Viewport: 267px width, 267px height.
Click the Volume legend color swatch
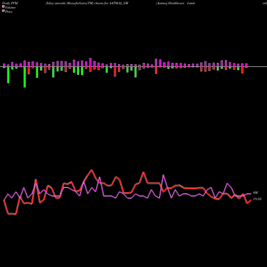pos(3,7)
